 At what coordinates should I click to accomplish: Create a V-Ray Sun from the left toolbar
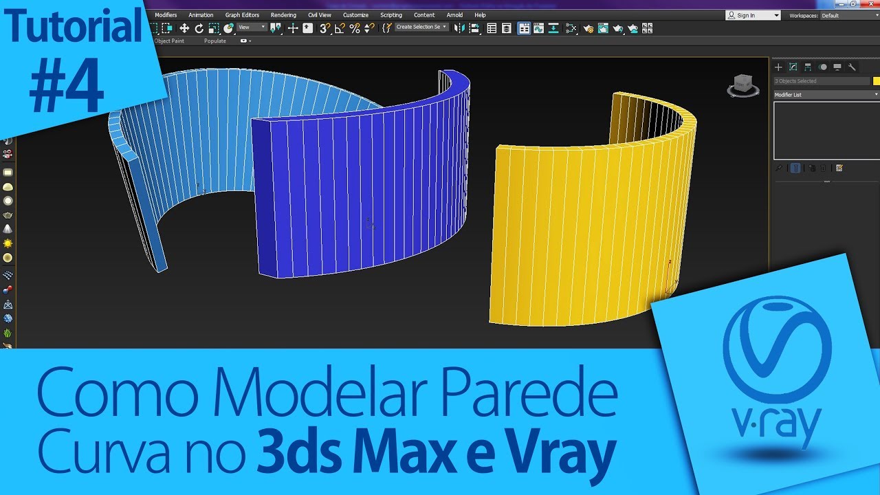pos(8,243)
